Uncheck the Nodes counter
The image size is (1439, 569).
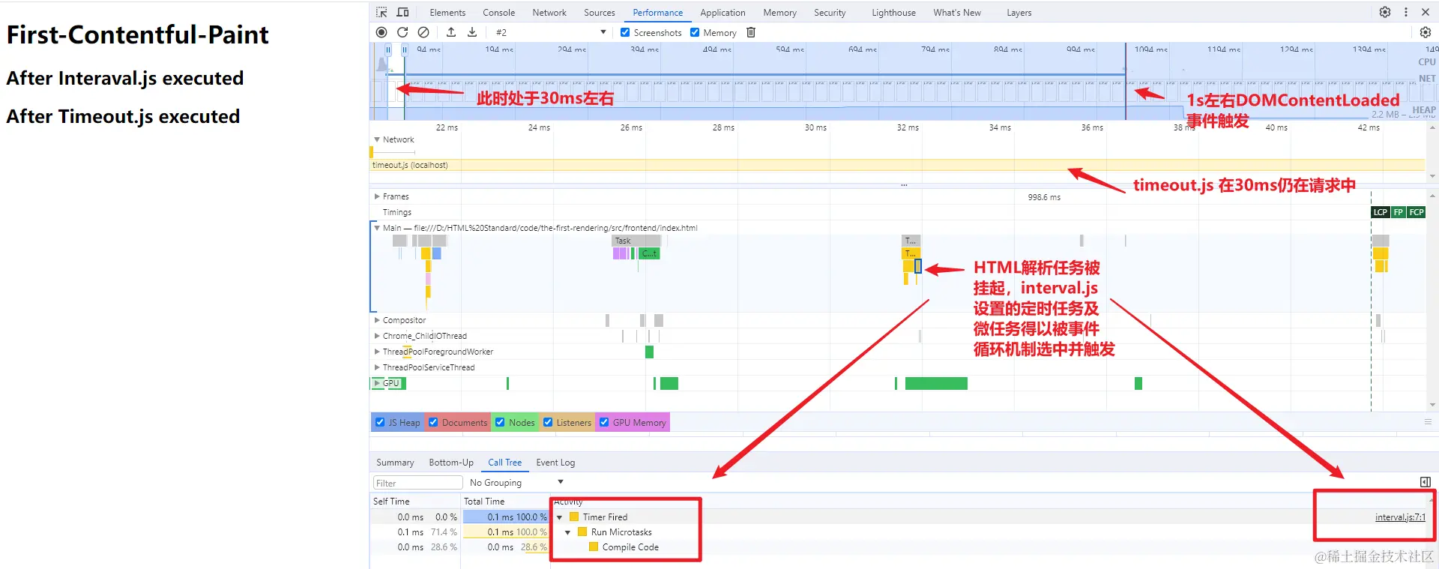pyautogui.click(x=500, y=422)
